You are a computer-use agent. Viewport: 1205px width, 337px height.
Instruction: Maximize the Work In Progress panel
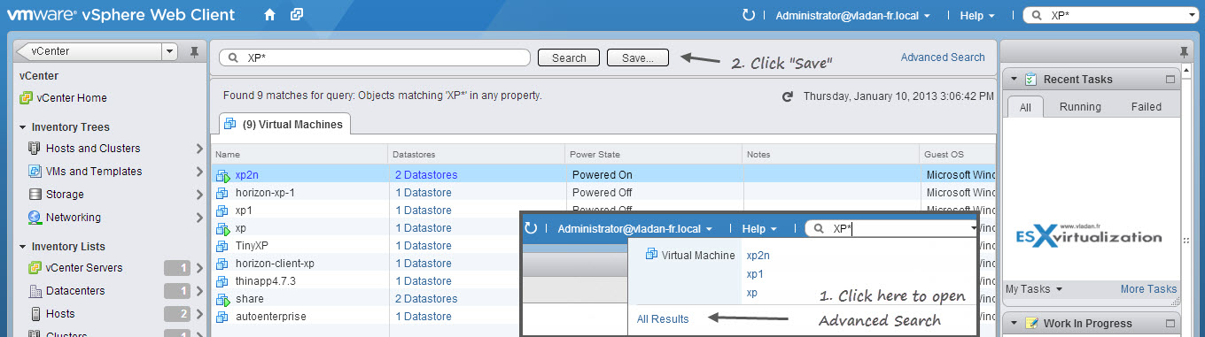pyautogui.click(x=1170, y=324)
